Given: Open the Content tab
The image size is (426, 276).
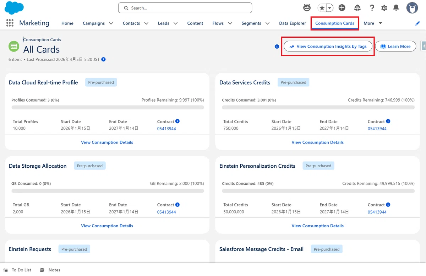Looking at the screenshot, I should [195, 23].
